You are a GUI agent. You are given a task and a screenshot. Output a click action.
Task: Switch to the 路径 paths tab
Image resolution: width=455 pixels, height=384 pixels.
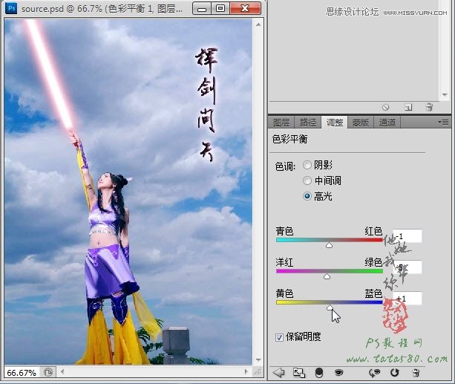click(x=307, y=123)
